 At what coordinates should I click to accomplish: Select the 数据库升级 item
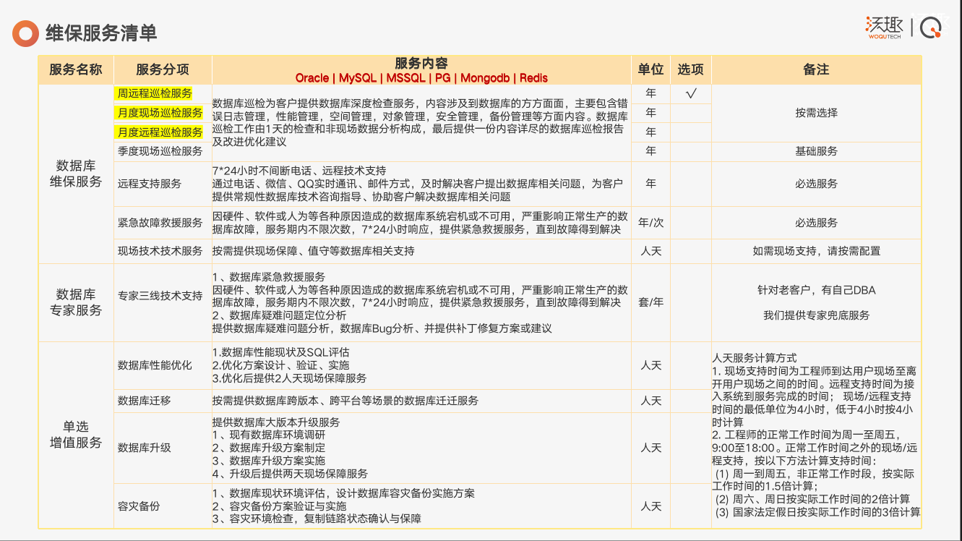pyautogui.click(x=144, y=448)
